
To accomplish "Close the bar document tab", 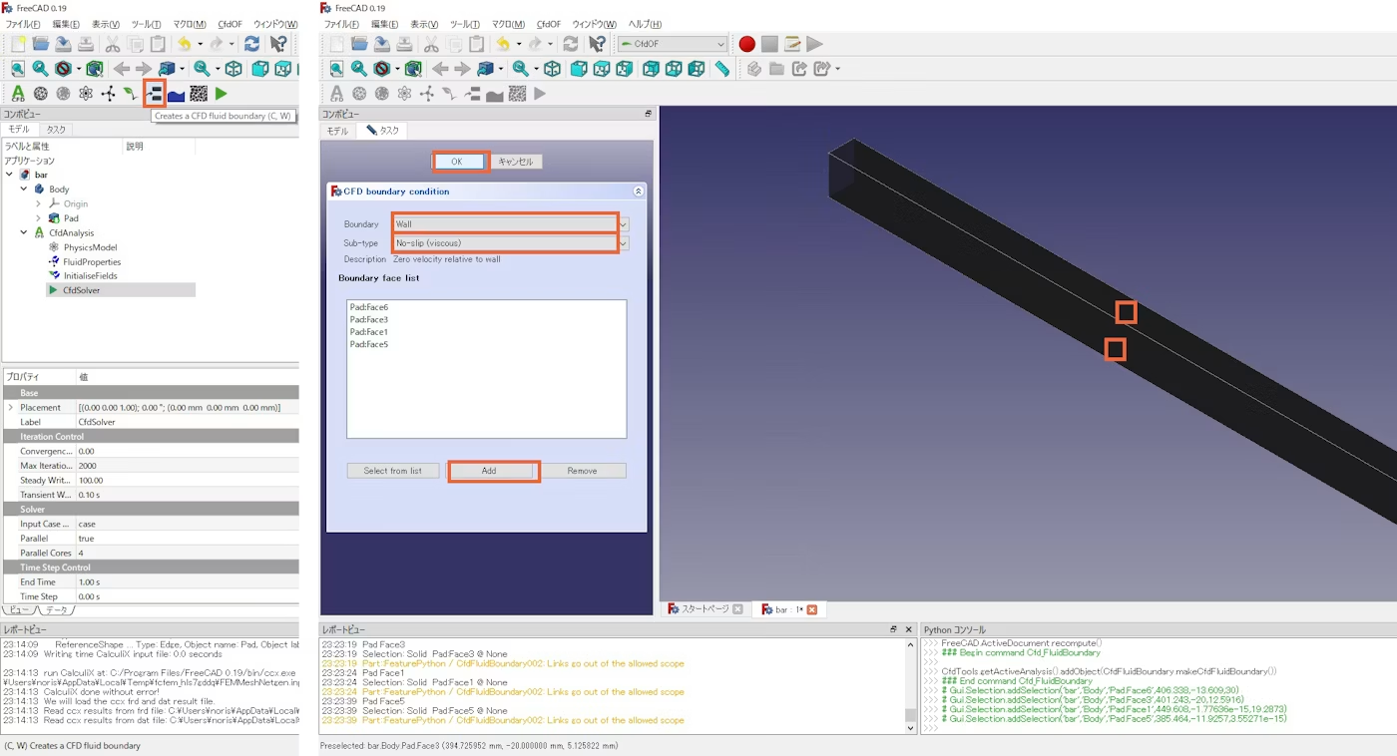I will point(812,609).
